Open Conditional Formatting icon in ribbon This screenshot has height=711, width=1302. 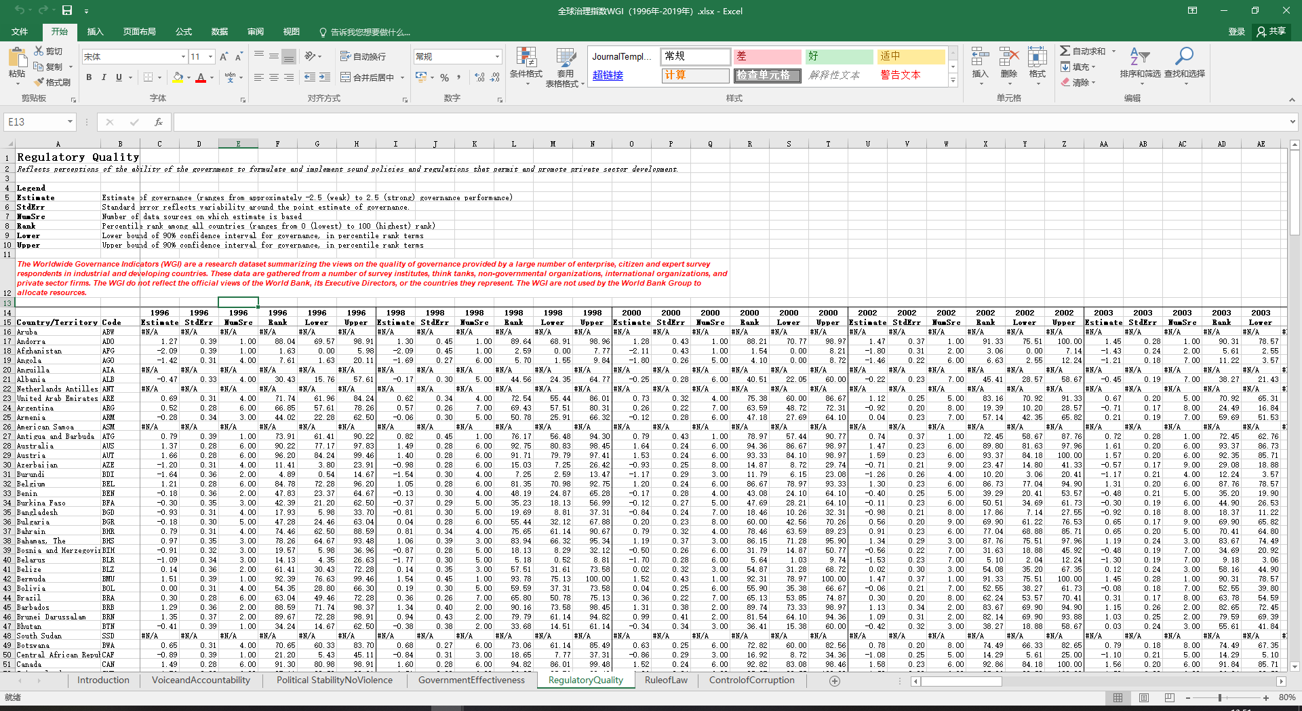(x=526, y=58)
